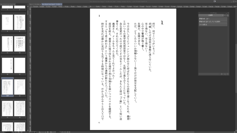Select page 10 thumbnail
The width and height of the screenshot is (237, 133).
click(x=20, y=44)
